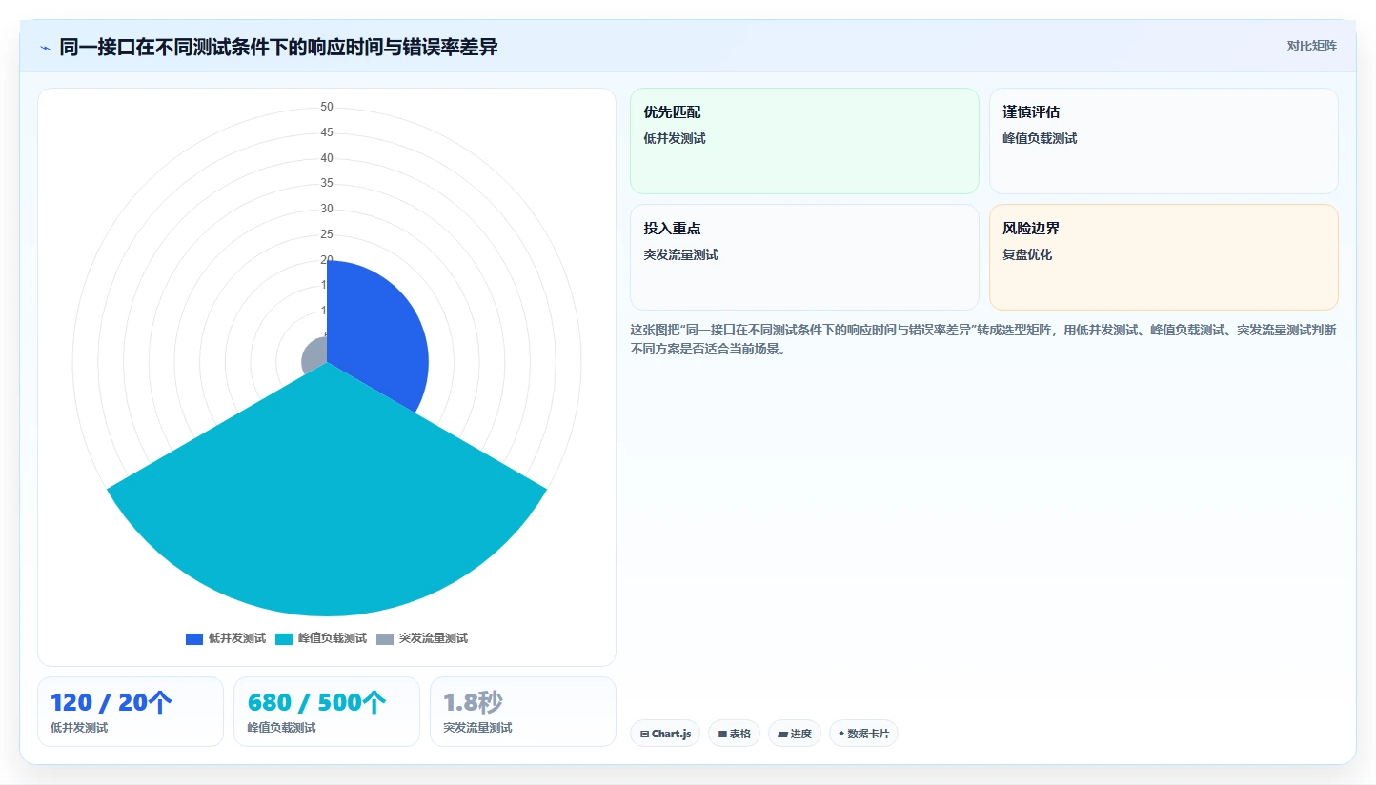
Task: Click the 表格 tag chip
Action: coord(734,734)
